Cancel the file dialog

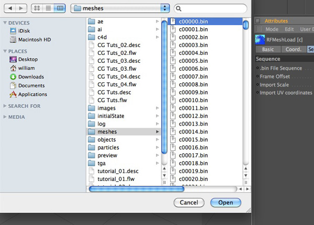[x=189, y=203]
